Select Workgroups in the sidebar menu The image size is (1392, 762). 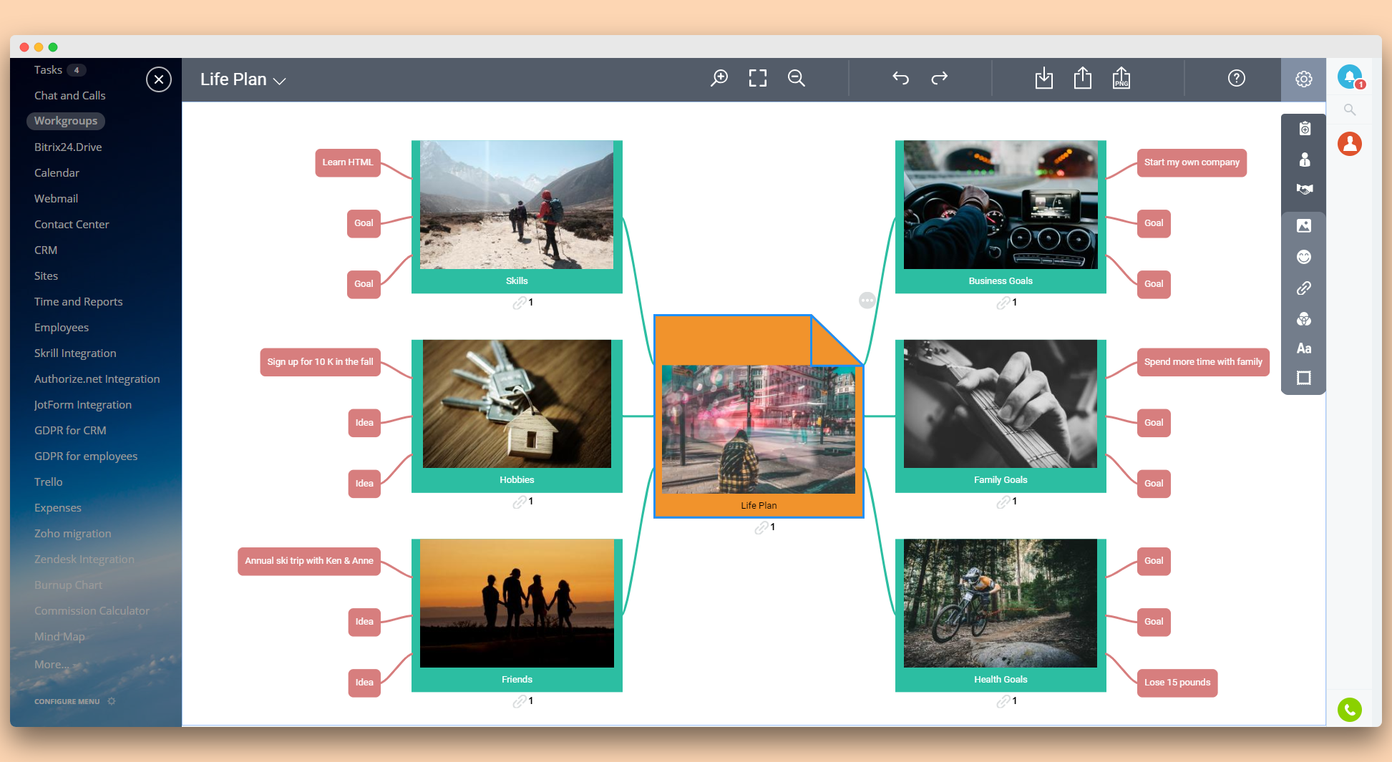(66, 121)
